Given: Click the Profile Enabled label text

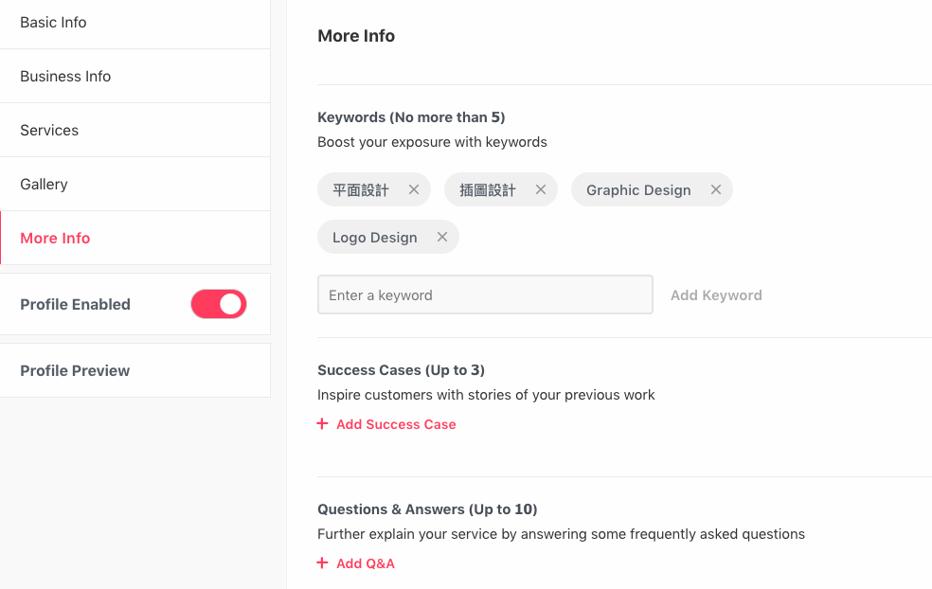Looking at the screenshot, I should 75,304.
